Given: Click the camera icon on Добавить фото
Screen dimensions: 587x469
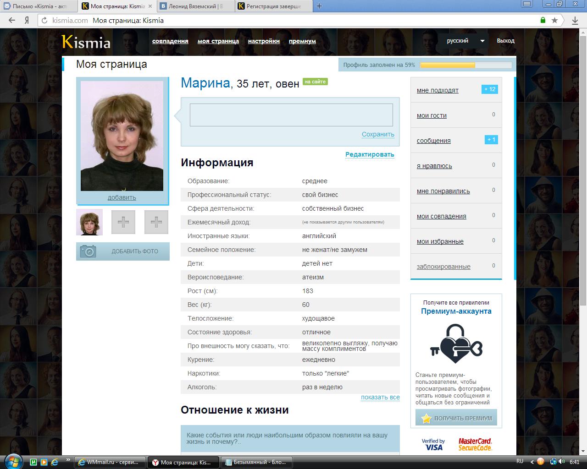Looking at the screenshot, I should click(88, 251).
